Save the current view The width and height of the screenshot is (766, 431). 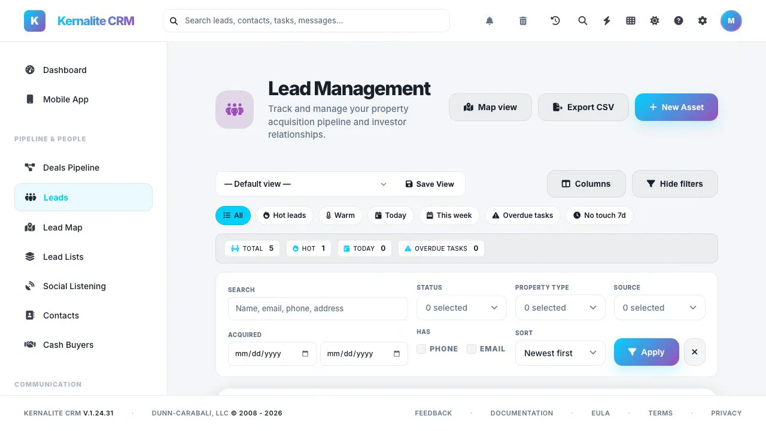tap(430, 184)
